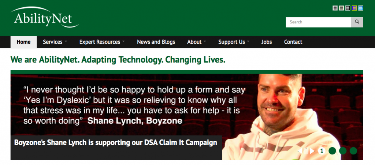Open the Expert Resources dropdown
This screenshot has width=375, height=165.
[102, 42]
